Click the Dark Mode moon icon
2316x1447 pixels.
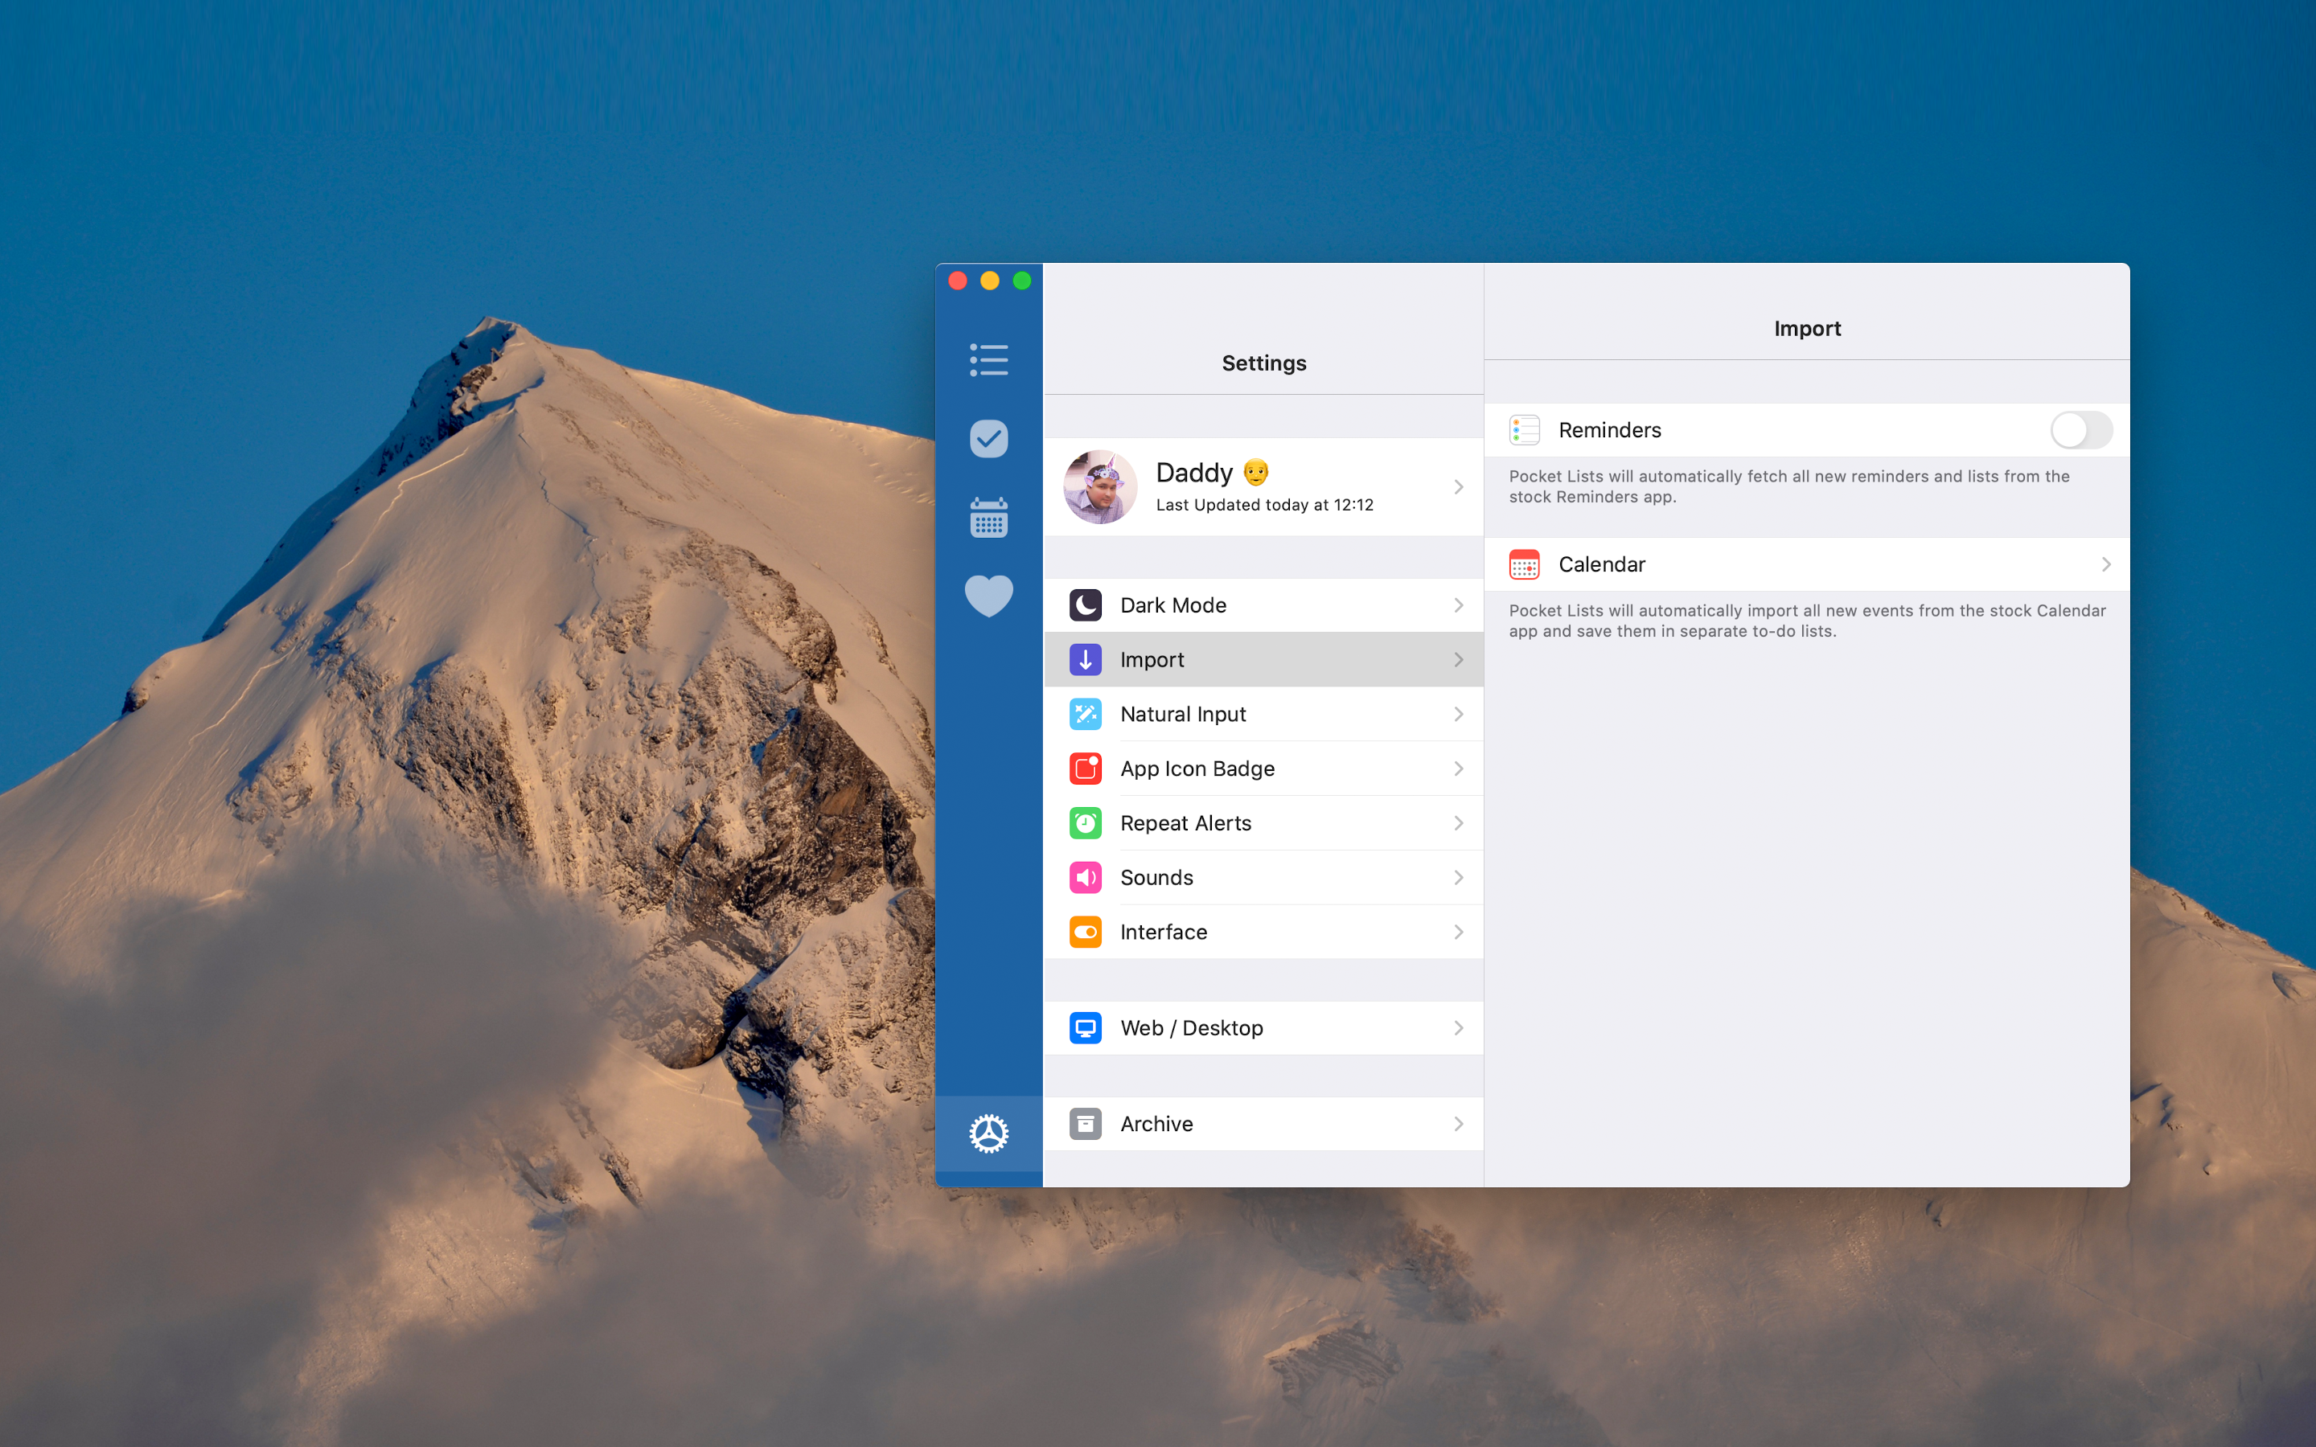(1086, 605)
